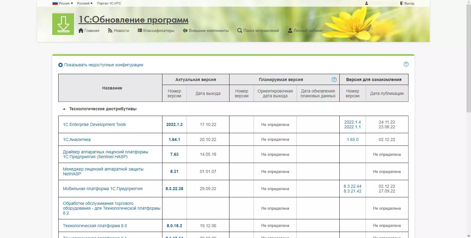Click the user profile icon in top bar
471x238 pixels.
367,3
